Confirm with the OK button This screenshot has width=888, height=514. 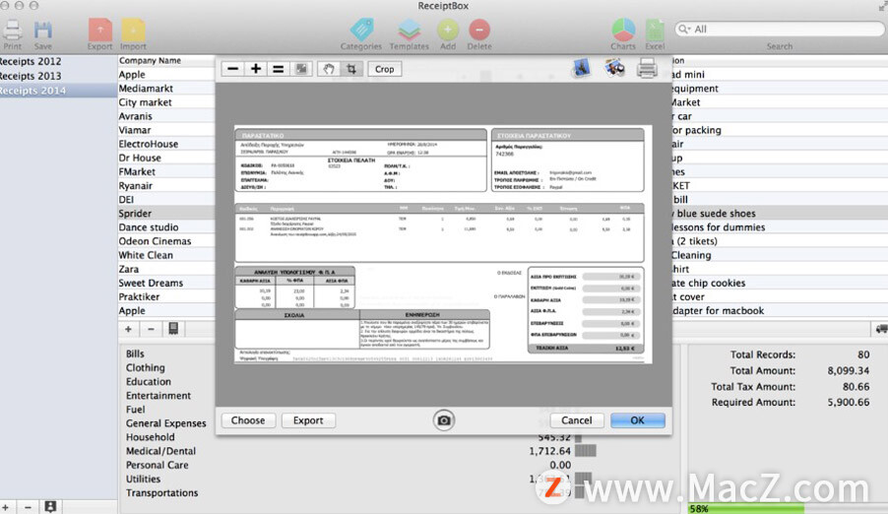tap(638, 420)
